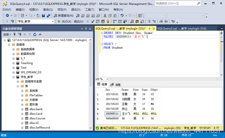The height and width of the screenshot is (138, 225).
Task: Toggle Results to File button
Action: 142,22
